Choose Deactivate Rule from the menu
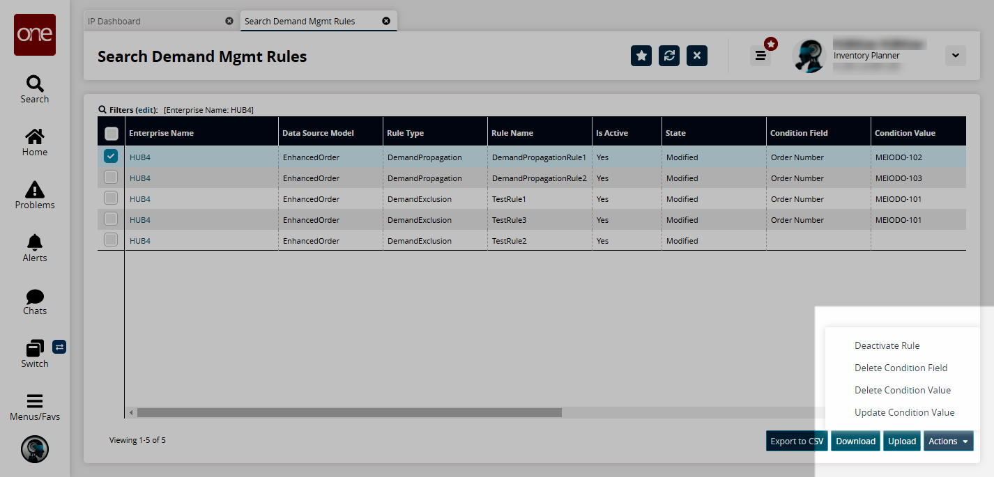Image resolution: width=994 pixels, height=477 pixels. [x=887, y=345]
